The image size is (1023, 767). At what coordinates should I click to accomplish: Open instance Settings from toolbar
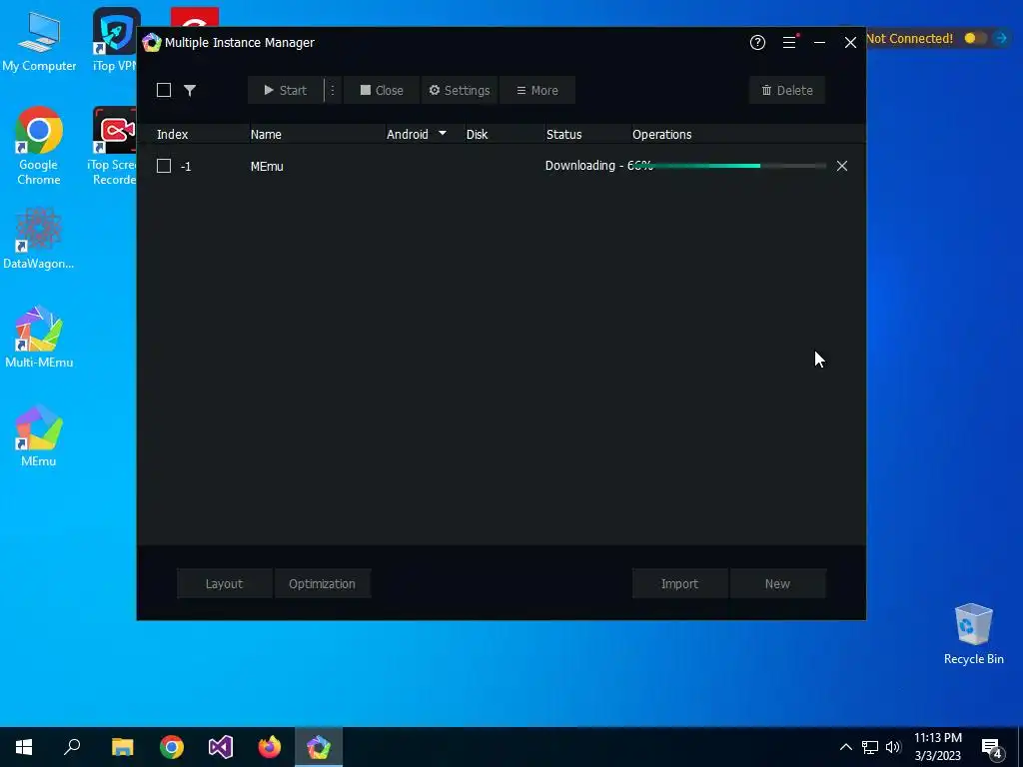[460, 90]
